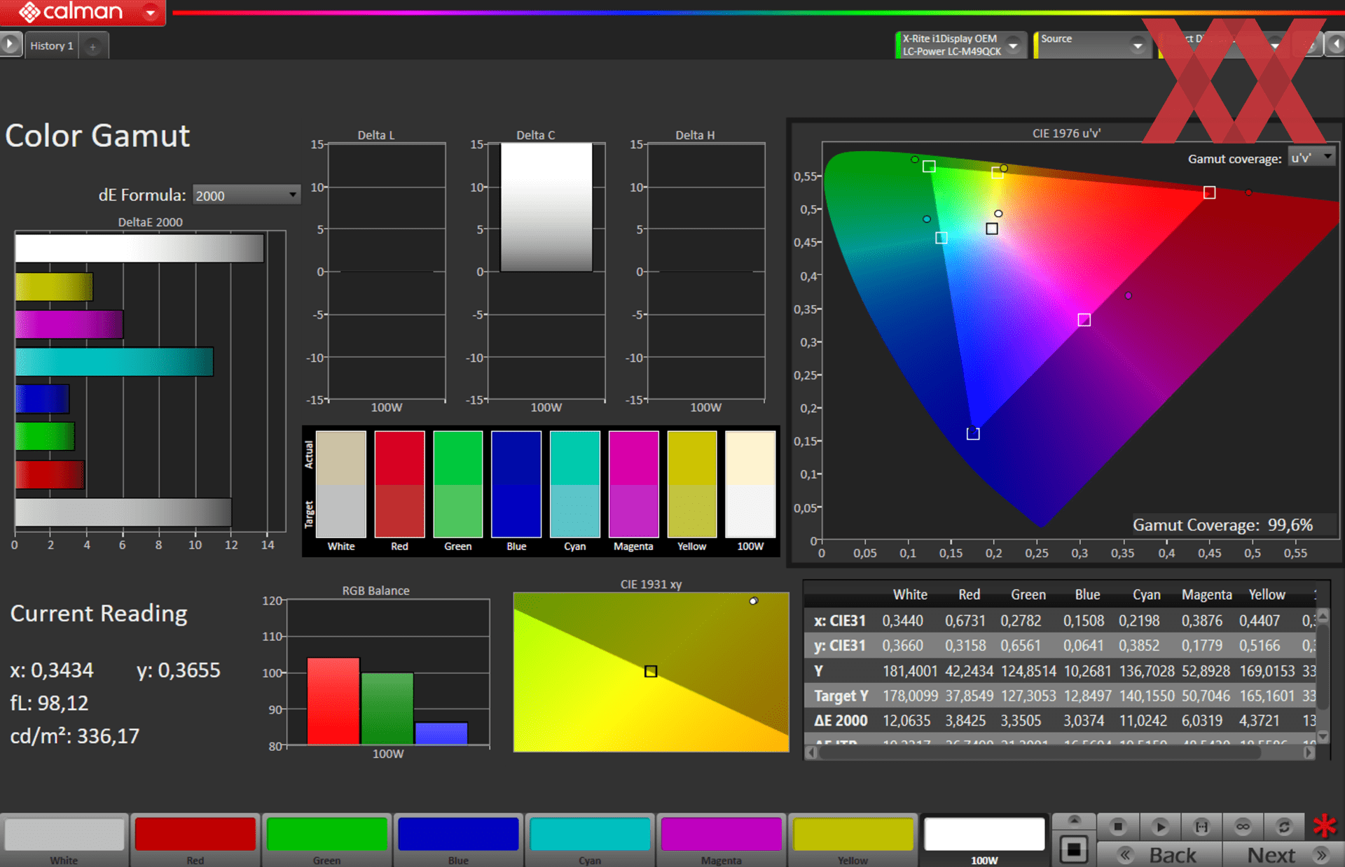The height and width of the screenshot is (867, 1345).
Task: Click the Back button
Action: tap(1172, 854)
